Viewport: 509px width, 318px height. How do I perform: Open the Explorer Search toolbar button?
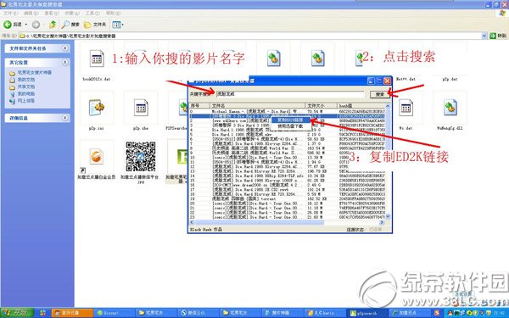pyautogui.click(x=70, y=25)
